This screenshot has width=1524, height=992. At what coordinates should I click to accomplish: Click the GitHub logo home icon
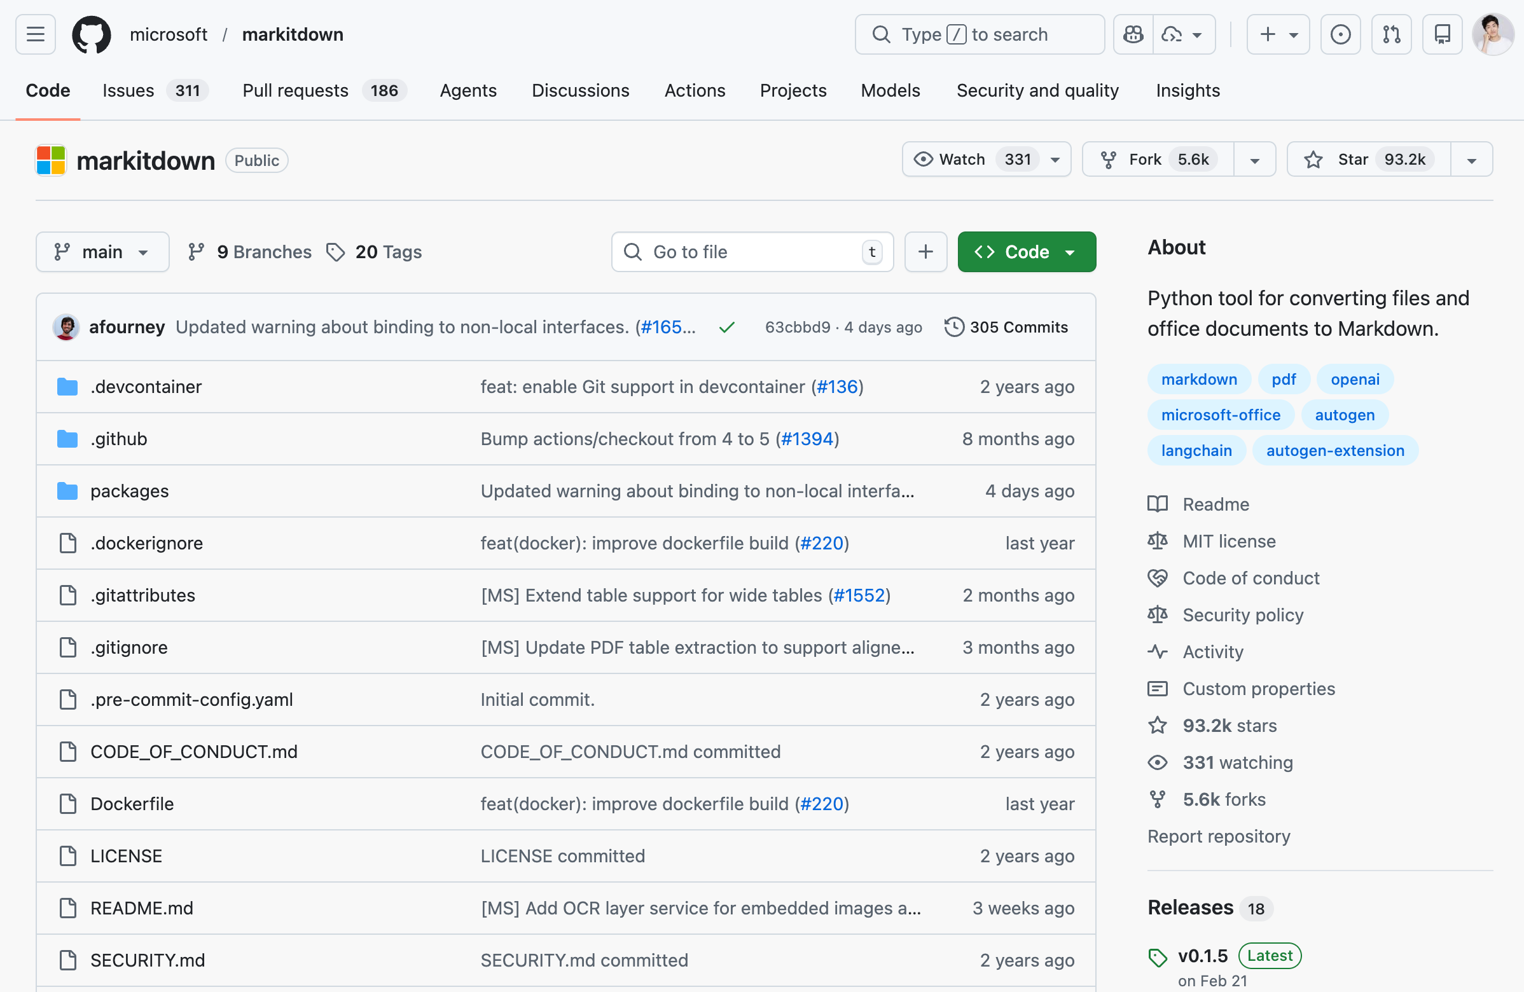click(91, 34)
